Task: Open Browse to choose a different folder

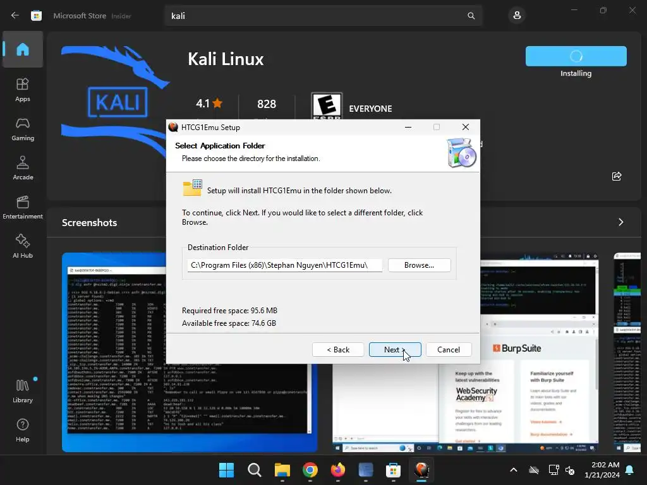Action: coord(420,265)
